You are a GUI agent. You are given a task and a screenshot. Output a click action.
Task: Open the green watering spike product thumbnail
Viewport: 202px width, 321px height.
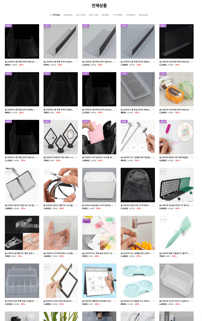(176, 233)
